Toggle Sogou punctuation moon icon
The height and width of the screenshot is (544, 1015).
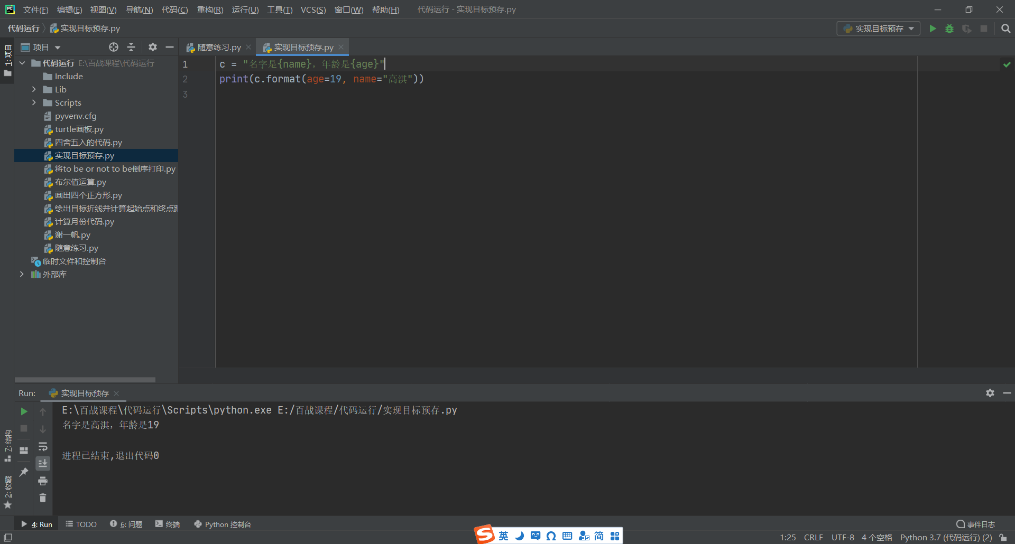coord(520,536)
